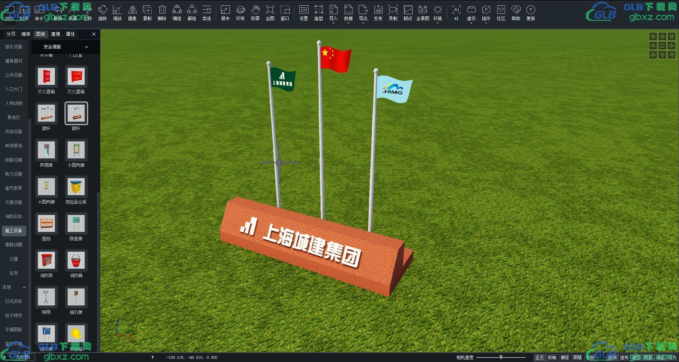679x362 pixels.
Task: Adjust the 相机速度 camera speed slider handle
Action: tap(501, 357)
